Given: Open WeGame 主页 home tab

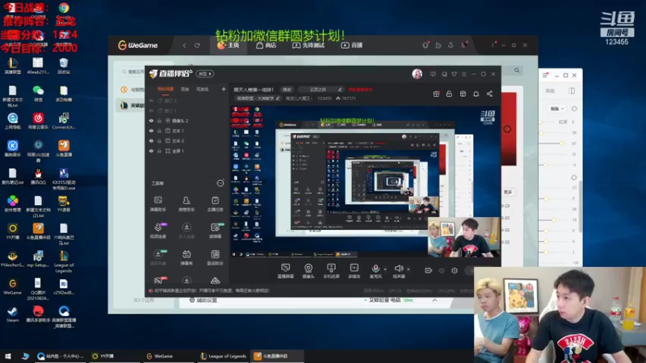Looking at the screenshot, I should coord(229,45).
